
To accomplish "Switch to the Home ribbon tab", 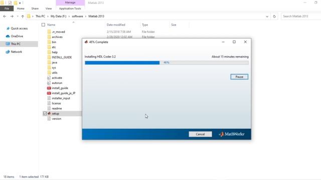I will [x=21, y=8].
